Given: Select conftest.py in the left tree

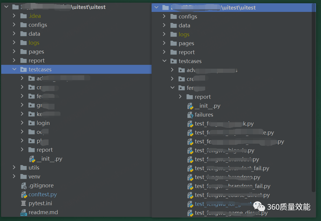Looking at the screenshot, I should point(43,195).
